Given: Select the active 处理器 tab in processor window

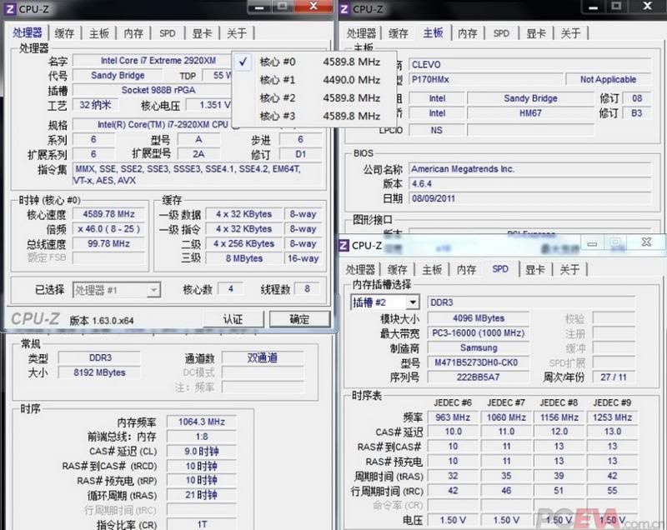Looking at the screenshot, I should tap(28, 32).
